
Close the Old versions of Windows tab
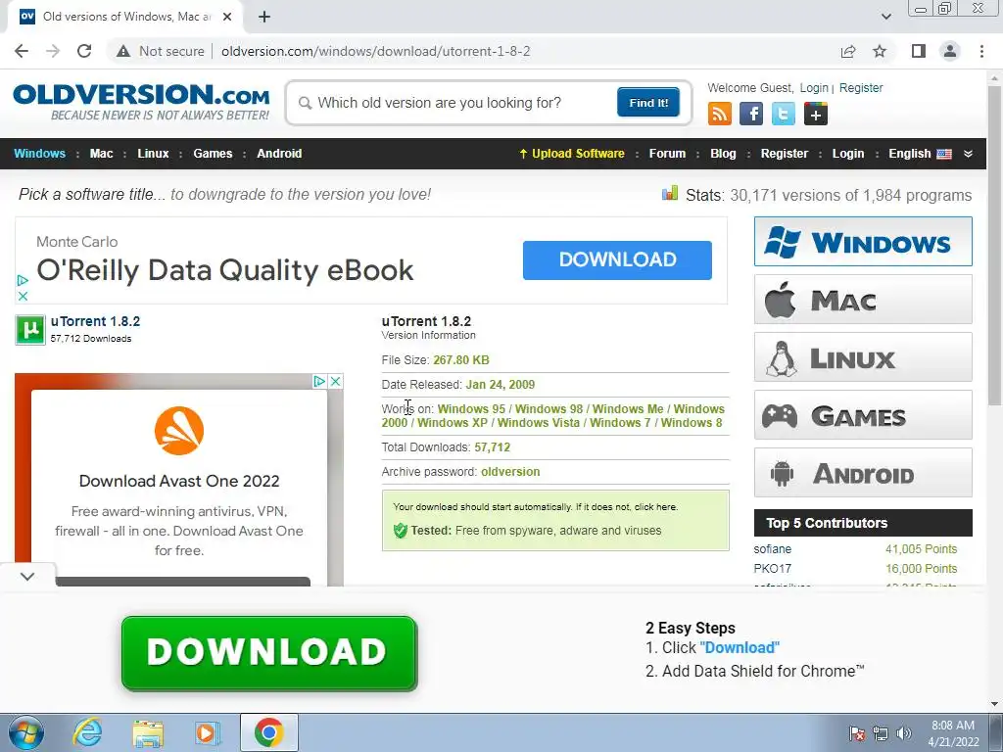[227, 17]
